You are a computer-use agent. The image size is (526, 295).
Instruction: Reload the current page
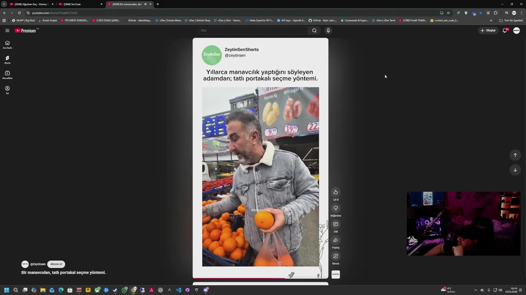[x=19, y=13]
